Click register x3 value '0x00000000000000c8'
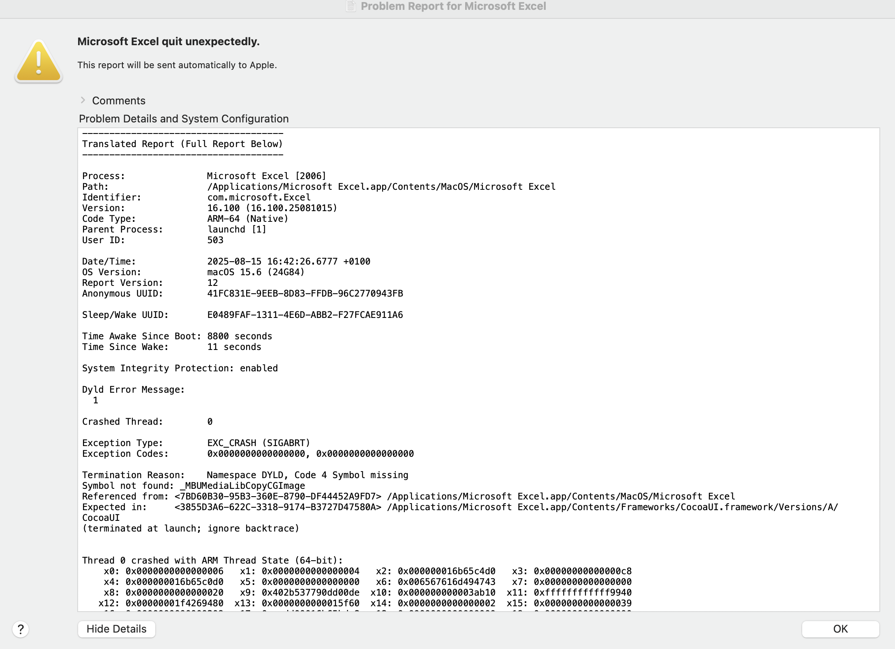895x649 pixels. click(x=583, y=571)
